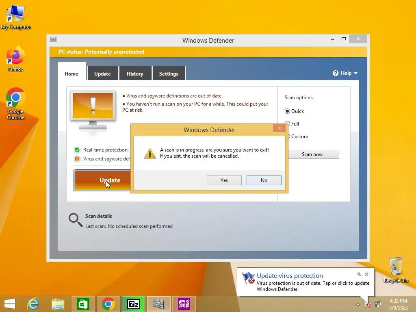
Task: Open the History tab
Action: coord(135,73)
